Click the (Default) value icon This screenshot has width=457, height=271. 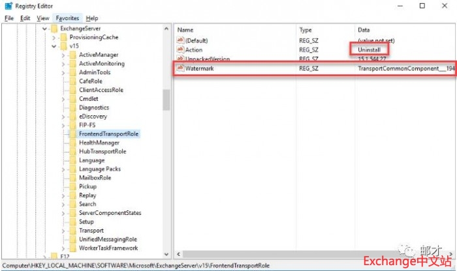[181, 40]
